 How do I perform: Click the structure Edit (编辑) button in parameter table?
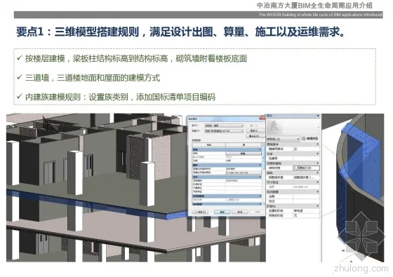tap(244, 154)
